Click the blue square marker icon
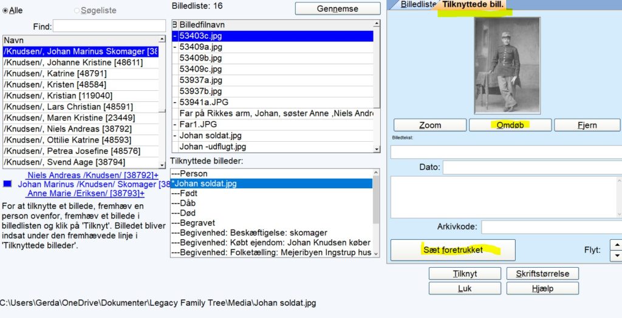This screenshot has height=318, width=622. coord(7,184)
